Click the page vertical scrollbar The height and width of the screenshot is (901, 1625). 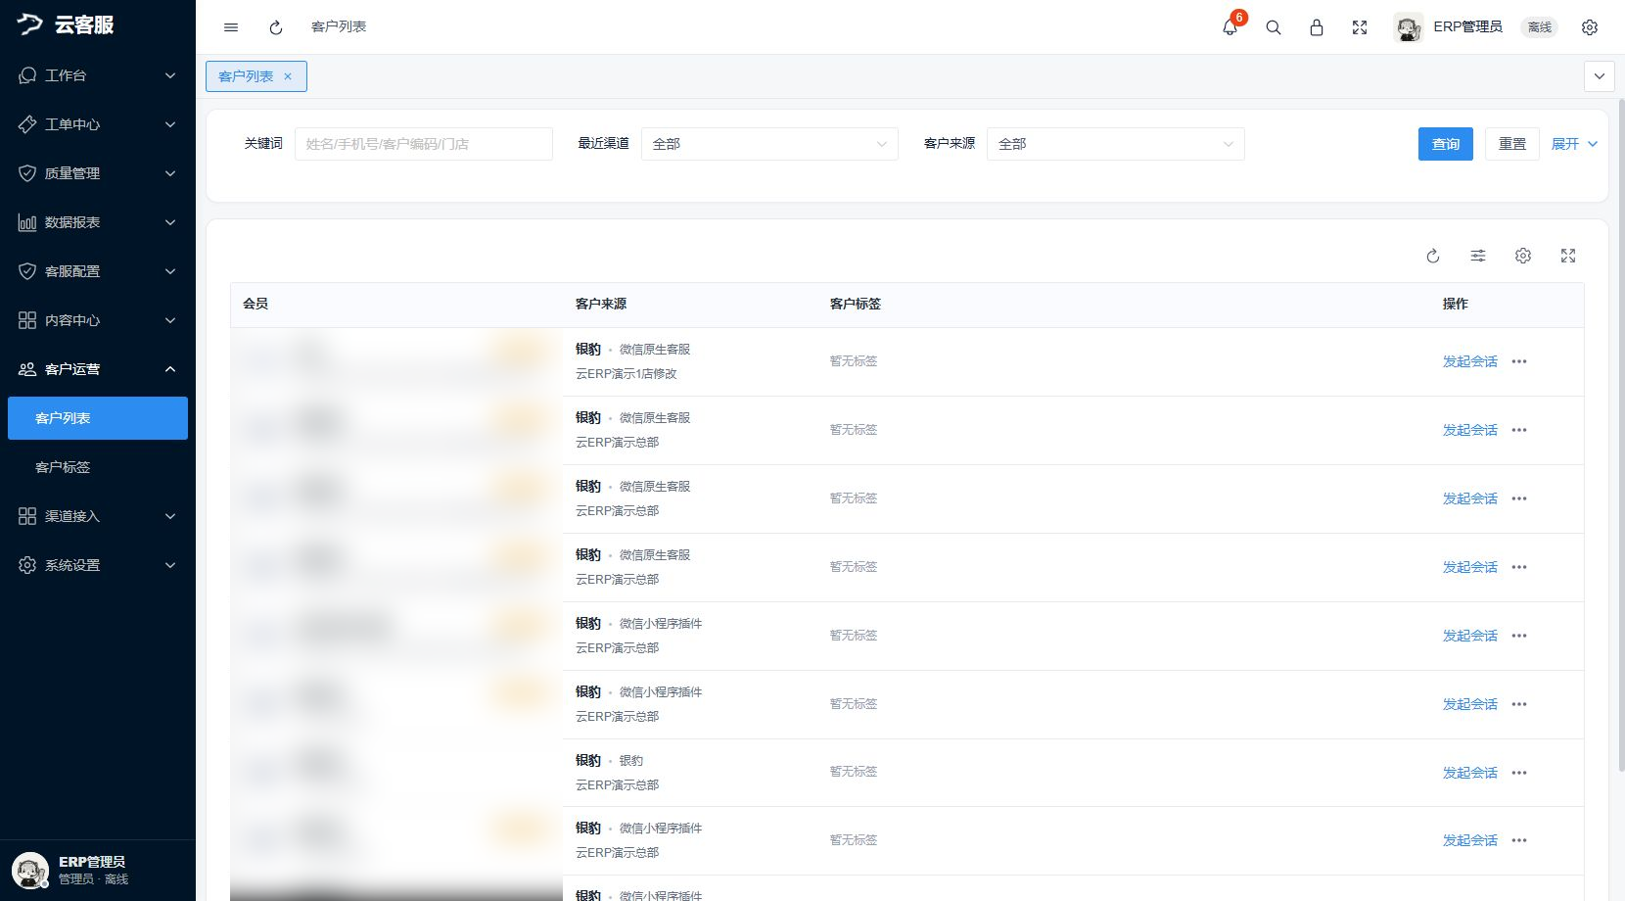tap(1621, 436)
